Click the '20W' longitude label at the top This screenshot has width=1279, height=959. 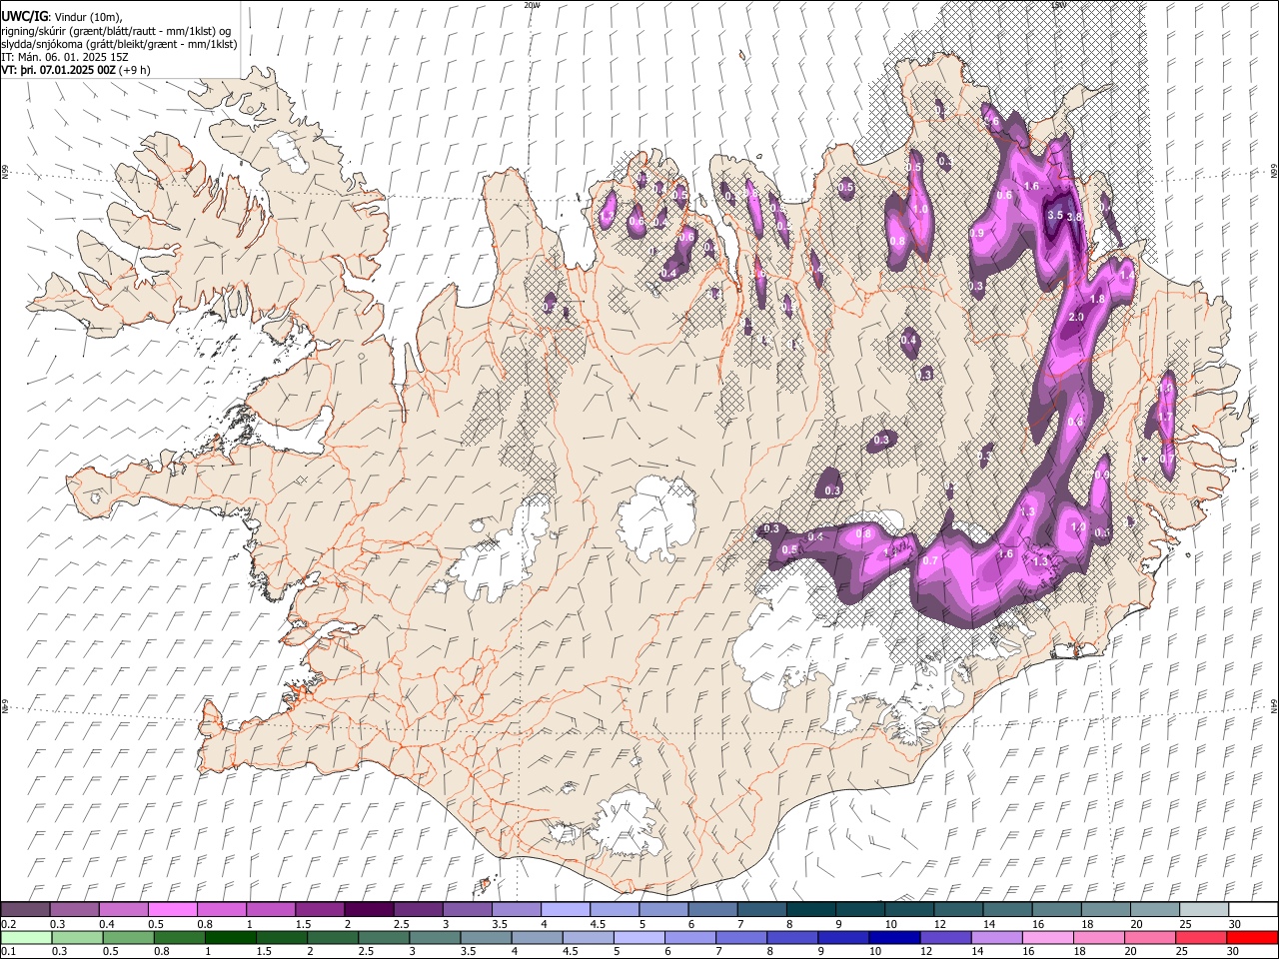pyautogui.click(x=532, y=5)
